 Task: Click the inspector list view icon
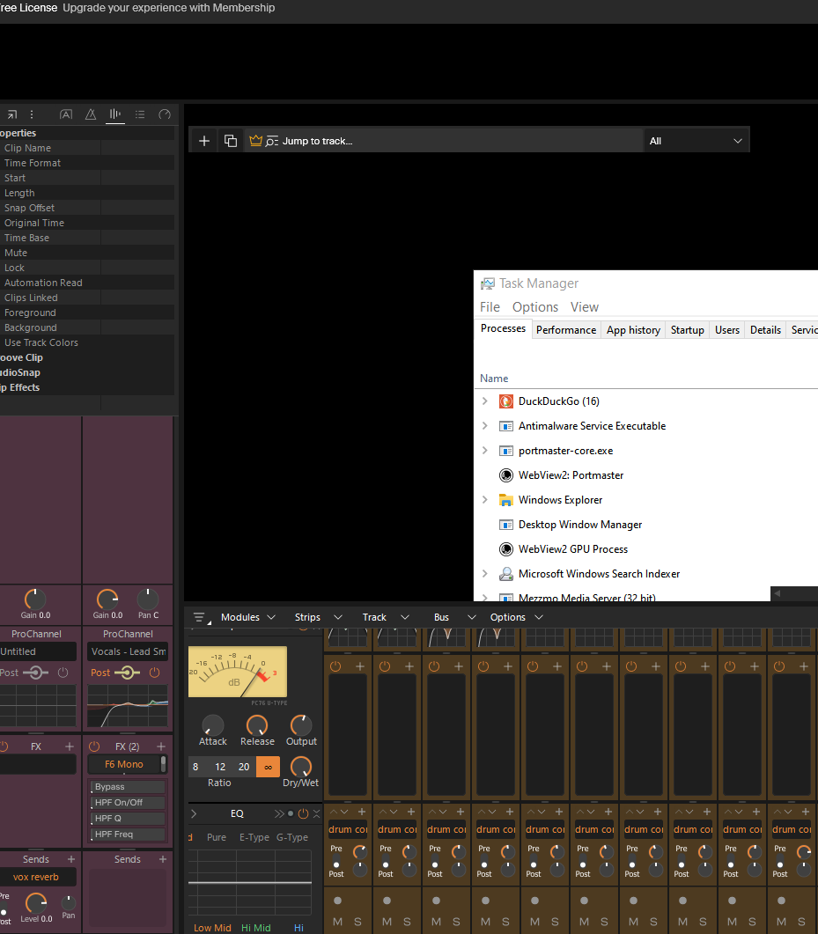(x=140, y=114)
